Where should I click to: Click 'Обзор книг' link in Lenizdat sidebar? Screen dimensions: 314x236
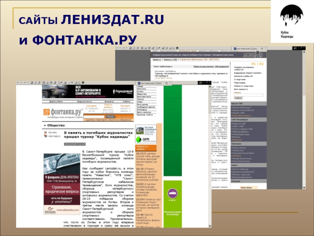tap(238, 151)
